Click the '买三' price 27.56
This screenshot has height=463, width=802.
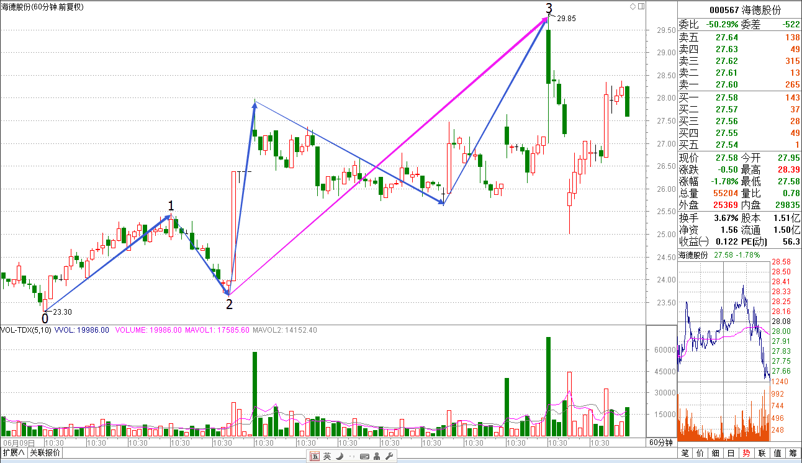727,121
